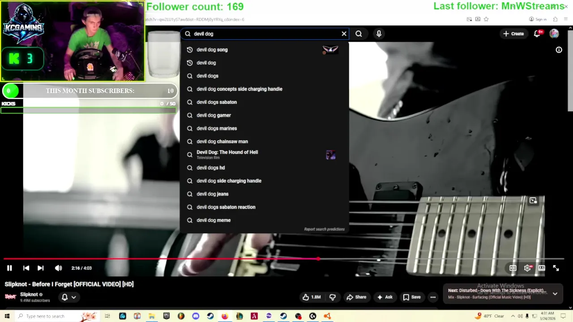Open player settings gear
Image resolution: width=573 pixels, height=322 pixels.
(527, 268)
